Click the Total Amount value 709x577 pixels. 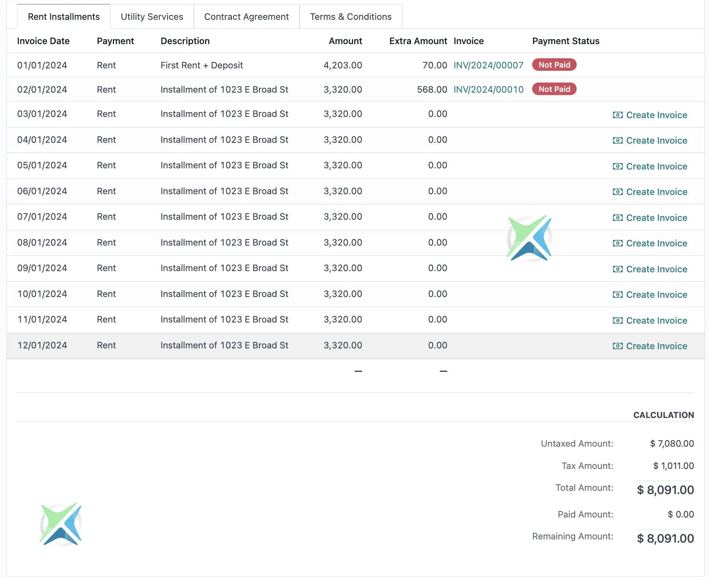665,490
